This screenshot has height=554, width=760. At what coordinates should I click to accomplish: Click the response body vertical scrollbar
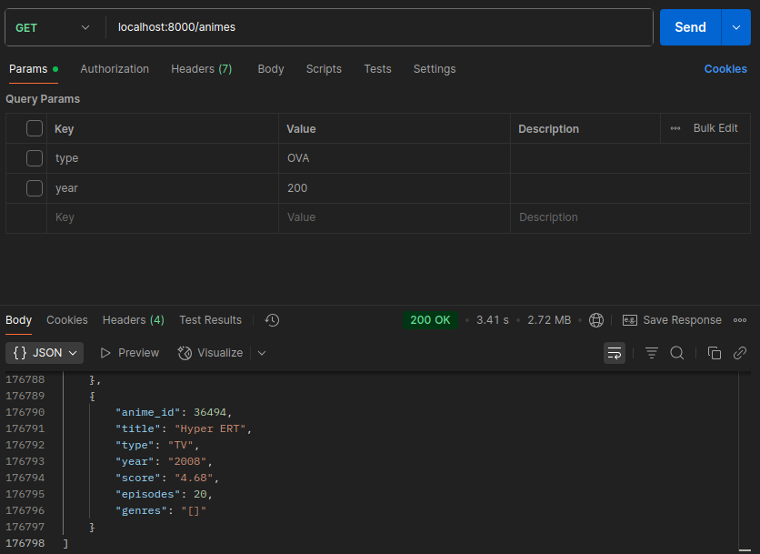[x=745, y=462]
